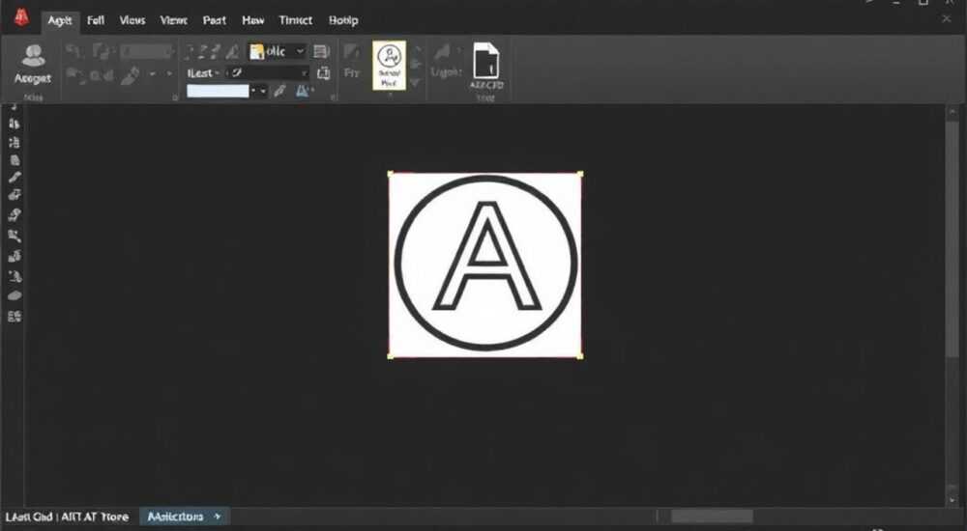
Task: Click the oval shape tool in left sidebar
Action: (x=15, y=295)
